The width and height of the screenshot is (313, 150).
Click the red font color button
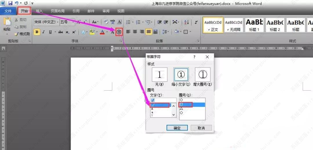pos(102,32)
